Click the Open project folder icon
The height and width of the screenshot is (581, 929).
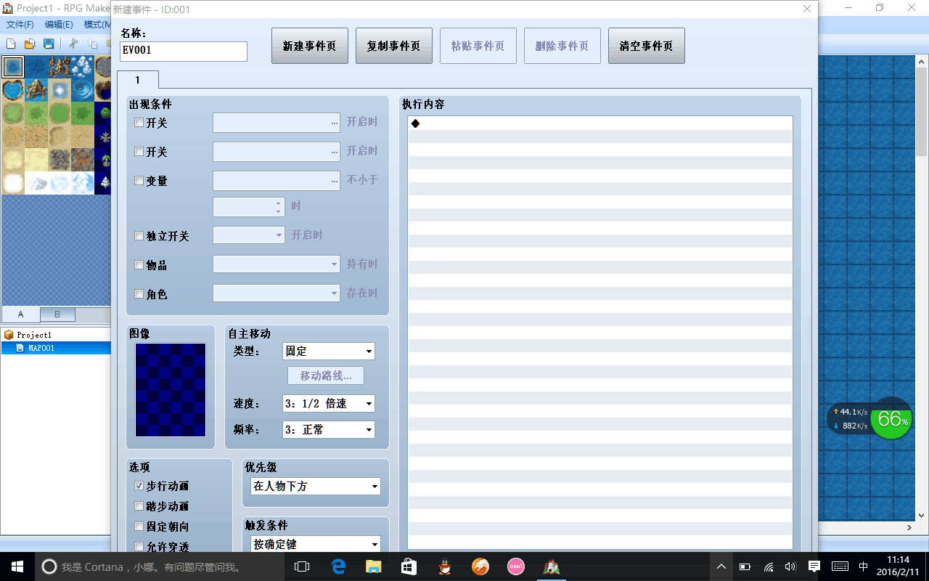click(30, 44)
